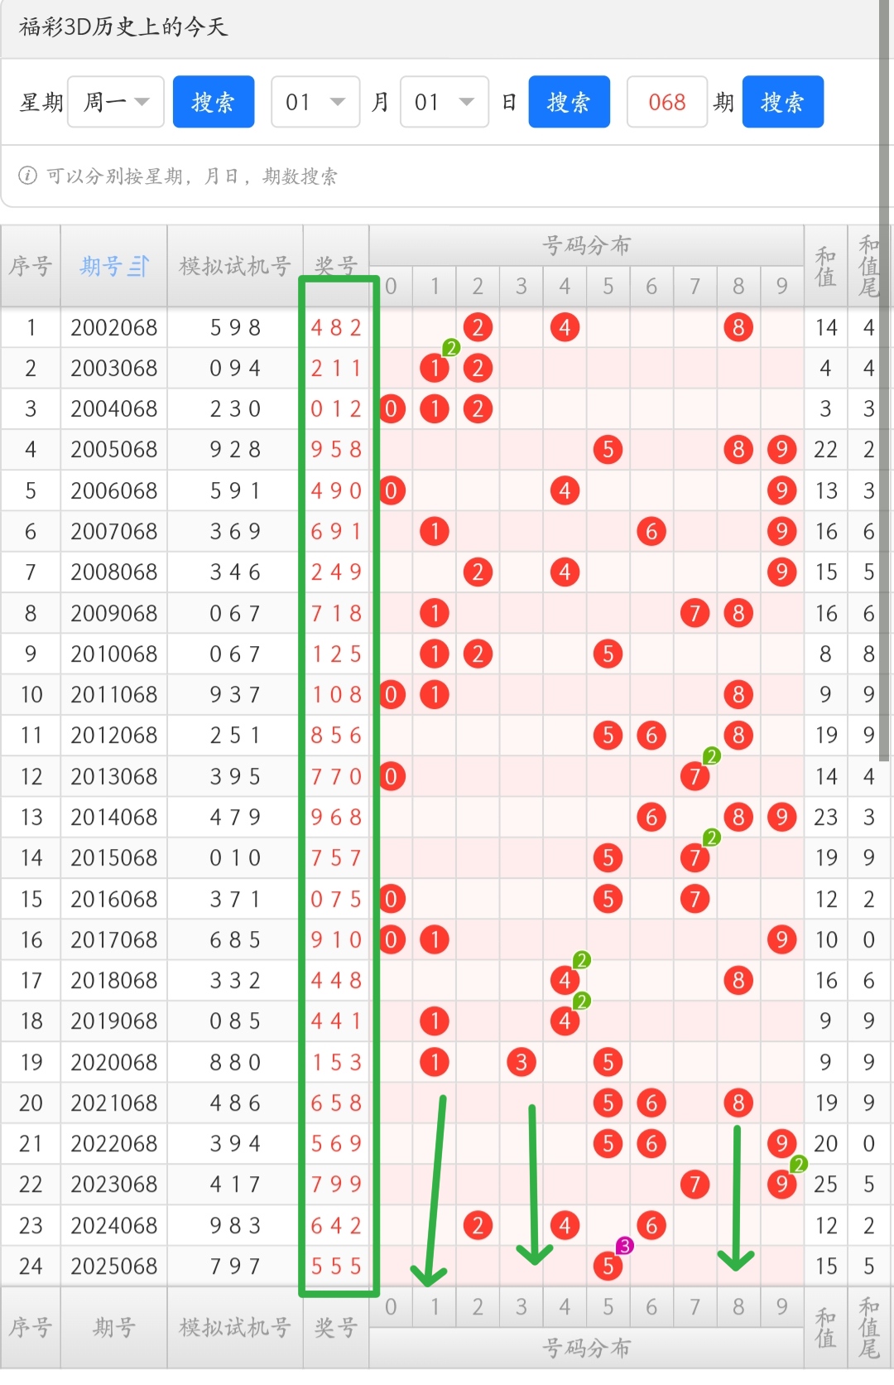Select period number 2011068
Viewport: 894px width, 1385px height.
(114, 695)
